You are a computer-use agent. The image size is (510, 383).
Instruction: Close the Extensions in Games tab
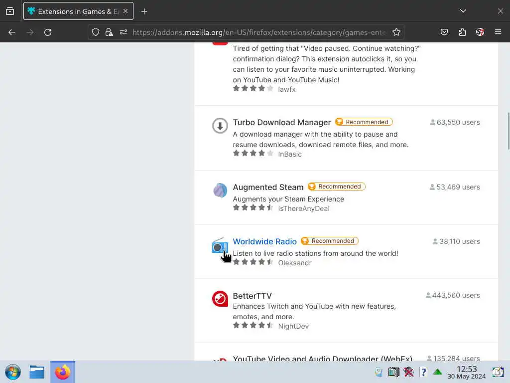(x=126, y=11)
